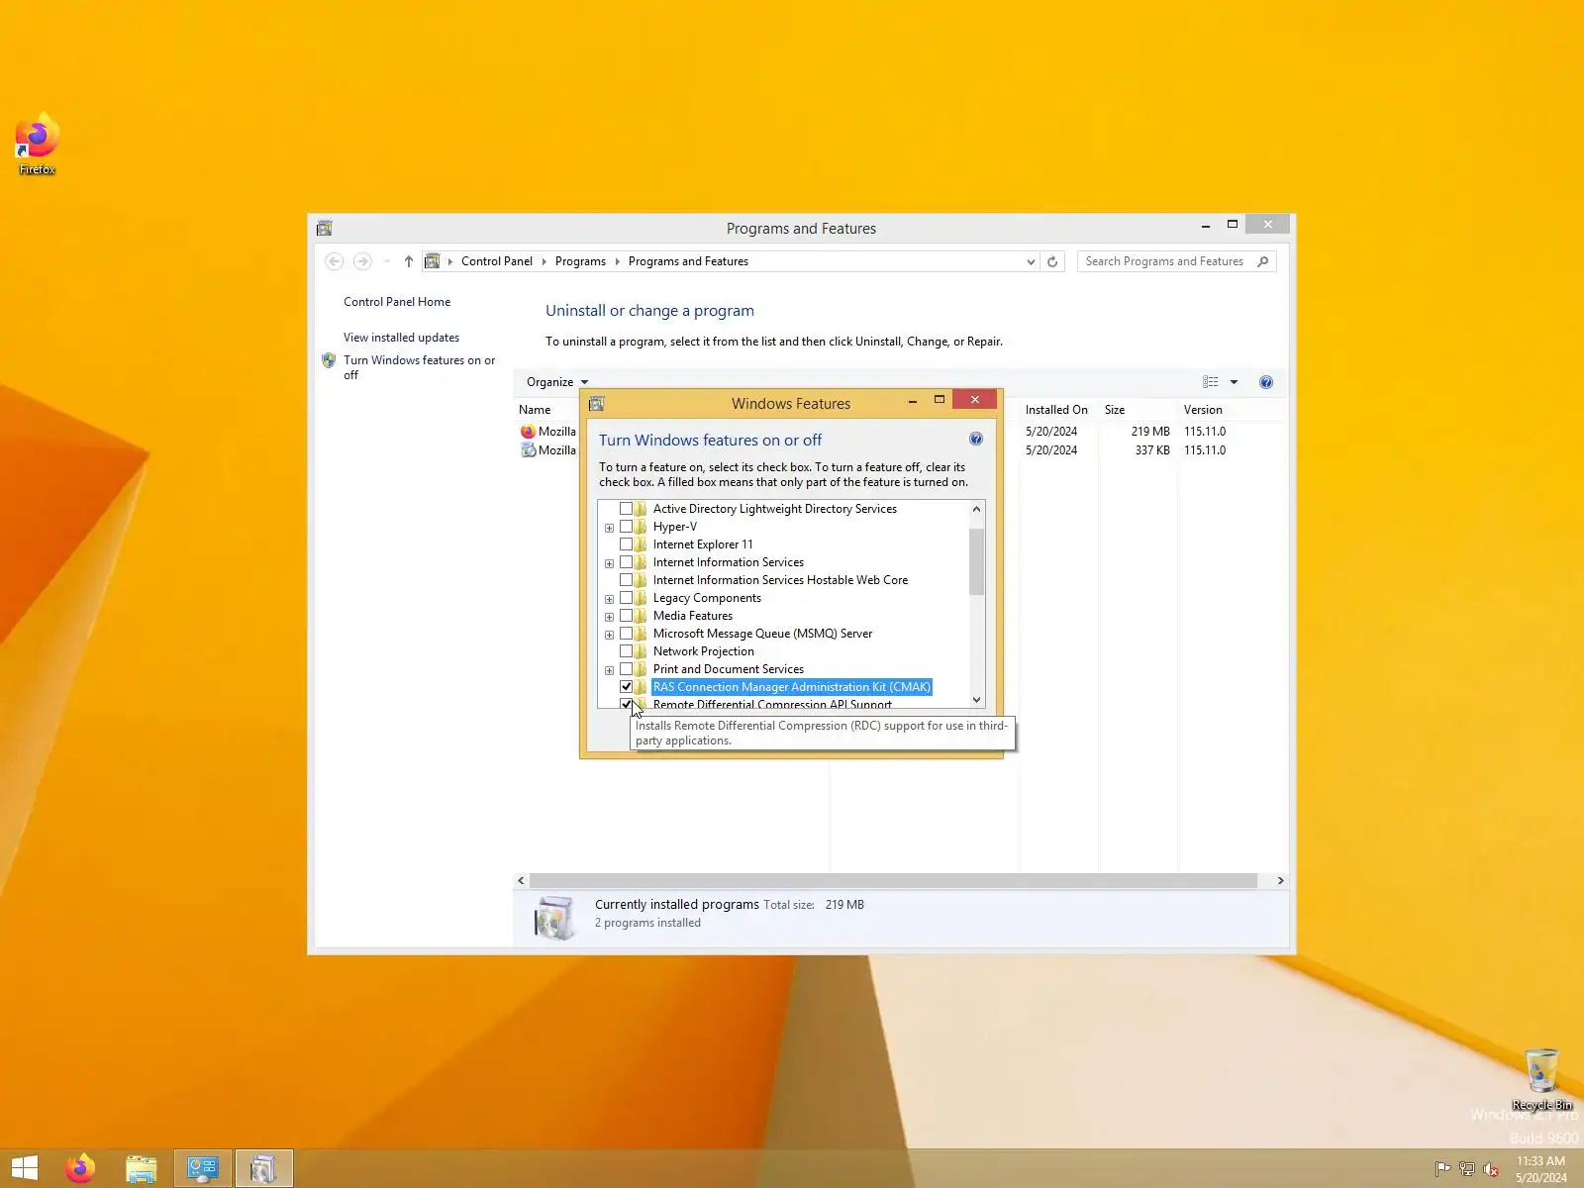Select the 337 KB size cell
This screenshot has width=1584, height=1188.
click(1151, 450)
